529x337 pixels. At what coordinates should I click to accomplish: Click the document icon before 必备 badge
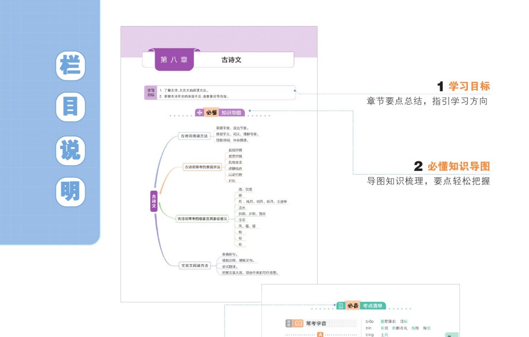340,306
